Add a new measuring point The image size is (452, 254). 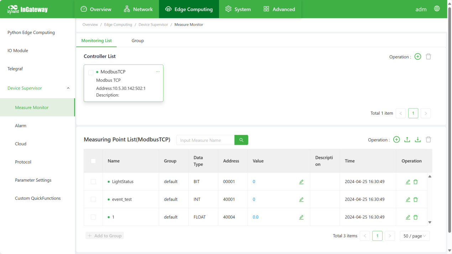396,140
